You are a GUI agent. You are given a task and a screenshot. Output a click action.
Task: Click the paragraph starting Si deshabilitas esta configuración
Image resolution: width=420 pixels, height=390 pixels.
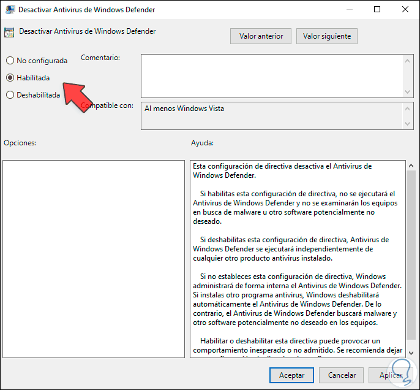point(291,249)
